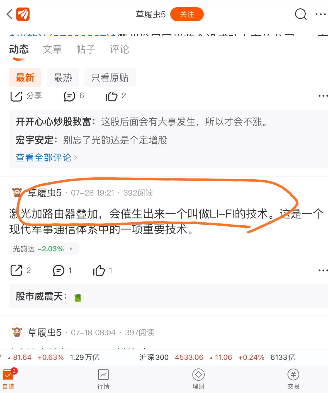Tap the 行情 market chart icon
This screenshot has height=393, width=328.
point(103,379)
